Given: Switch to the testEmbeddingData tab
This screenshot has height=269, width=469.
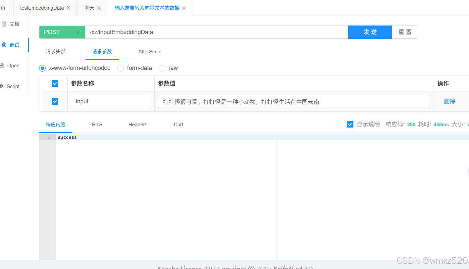Looking at the screenshot, I should (x=42, y=8).
